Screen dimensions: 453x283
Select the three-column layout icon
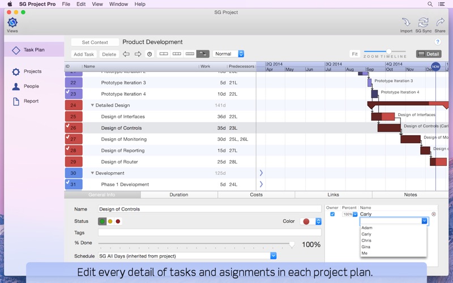(x=177, y=54)
